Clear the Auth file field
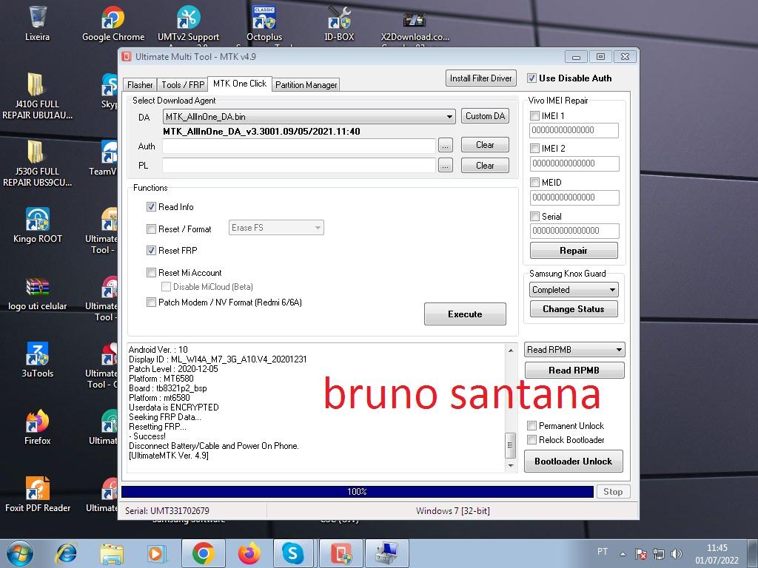Image resolution: width=758 pixels, height=568 pixels. coord(485,145)
